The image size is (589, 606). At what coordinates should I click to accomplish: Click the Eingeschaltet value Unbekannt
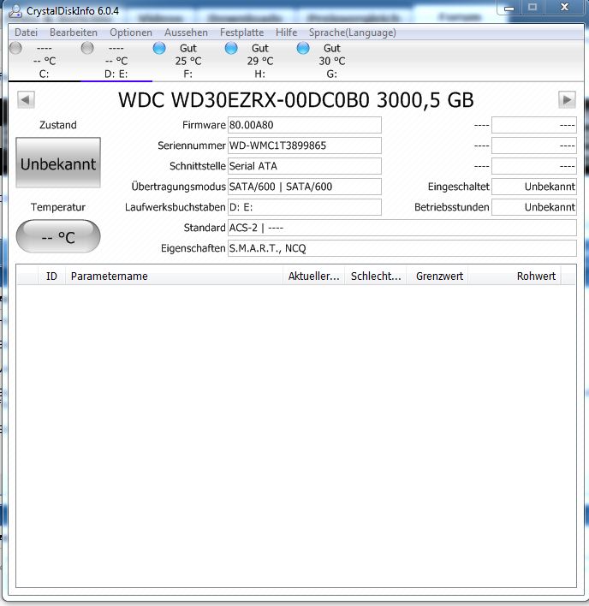click(534, 187)
